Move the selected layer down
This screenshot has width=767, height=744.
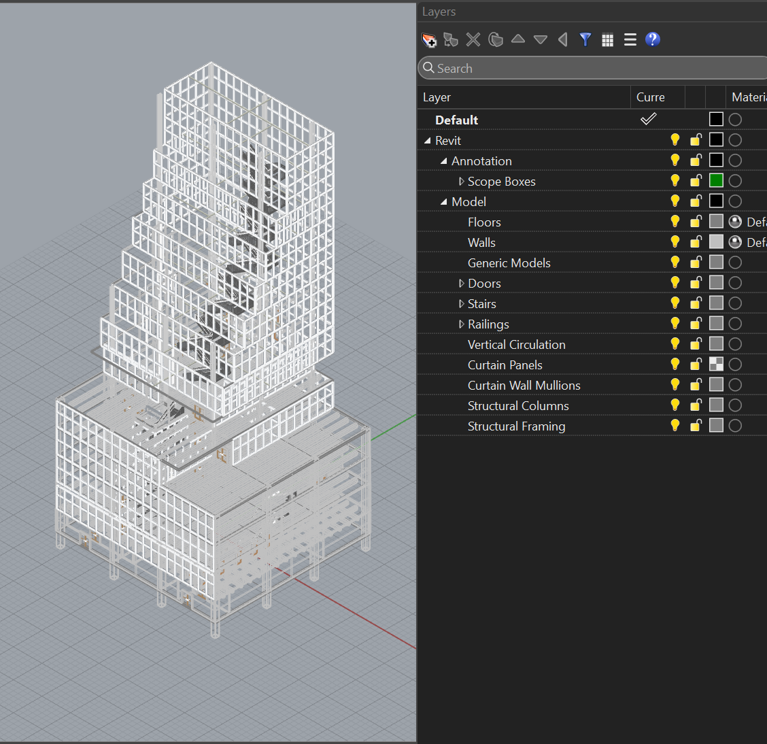pos(540,39)
